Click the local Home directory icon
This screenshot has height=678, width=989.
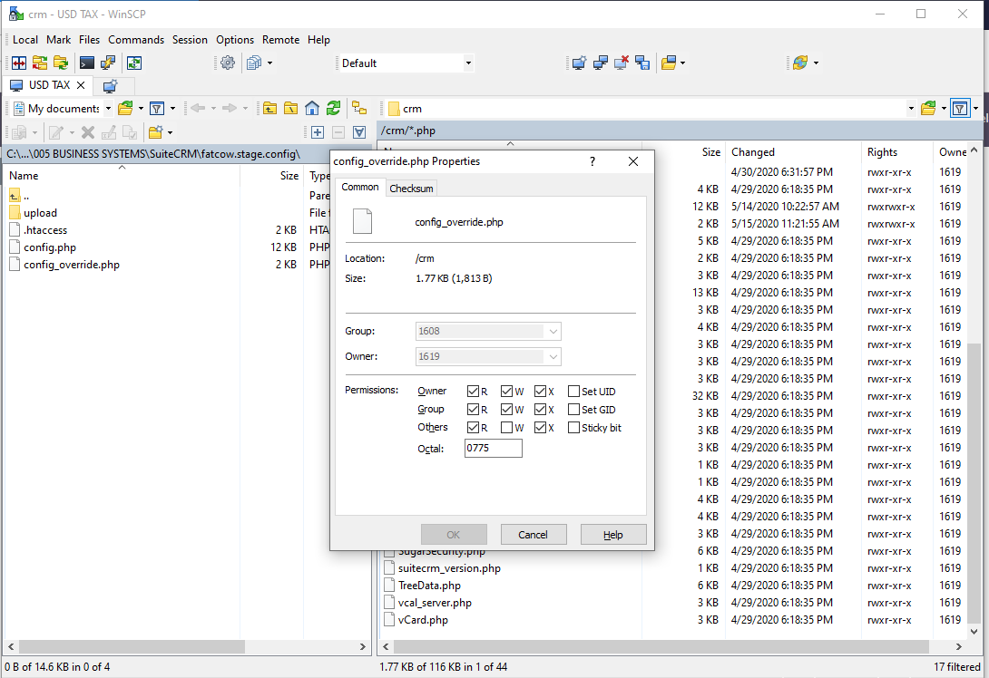point(311,109)
